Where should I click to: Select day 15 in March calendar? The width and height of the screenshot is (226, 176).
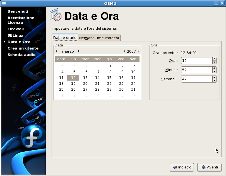pyautogui.click(x=109, y=78)
